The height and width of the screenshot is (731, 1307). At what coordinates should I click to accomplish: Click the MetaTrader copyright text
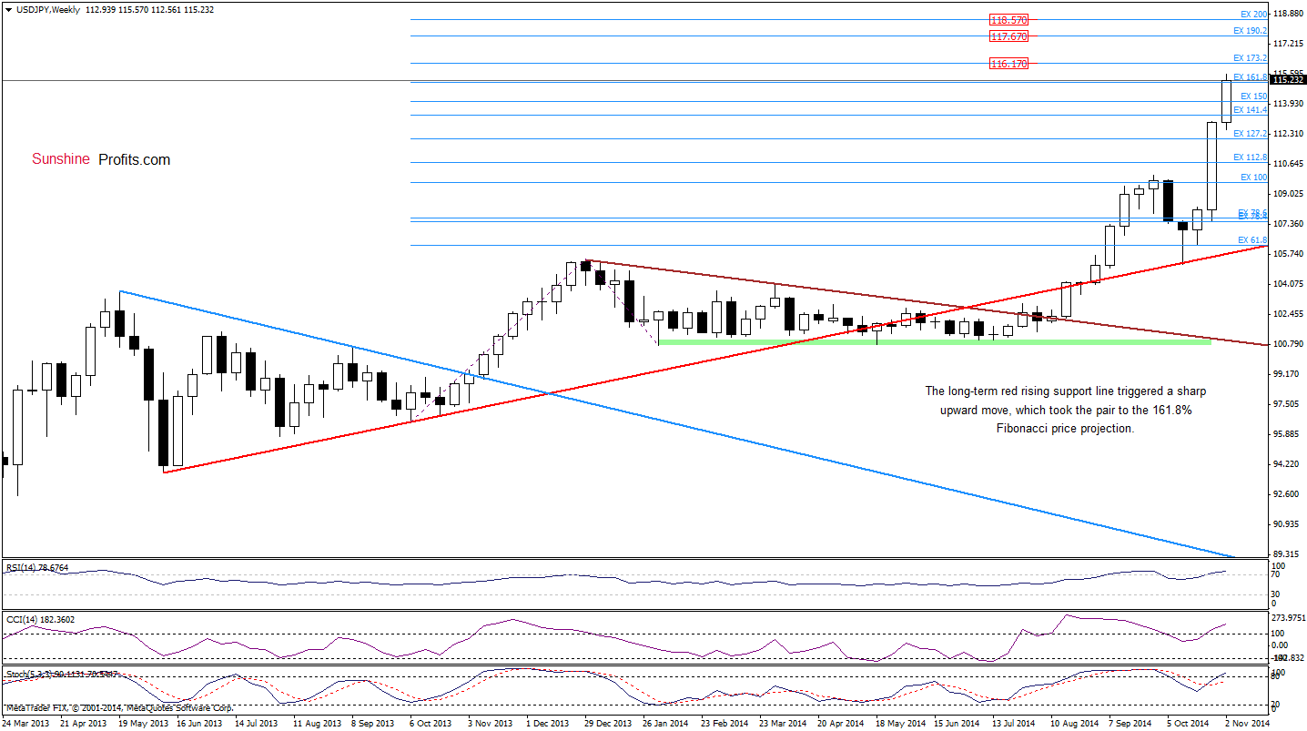point(118,708)
